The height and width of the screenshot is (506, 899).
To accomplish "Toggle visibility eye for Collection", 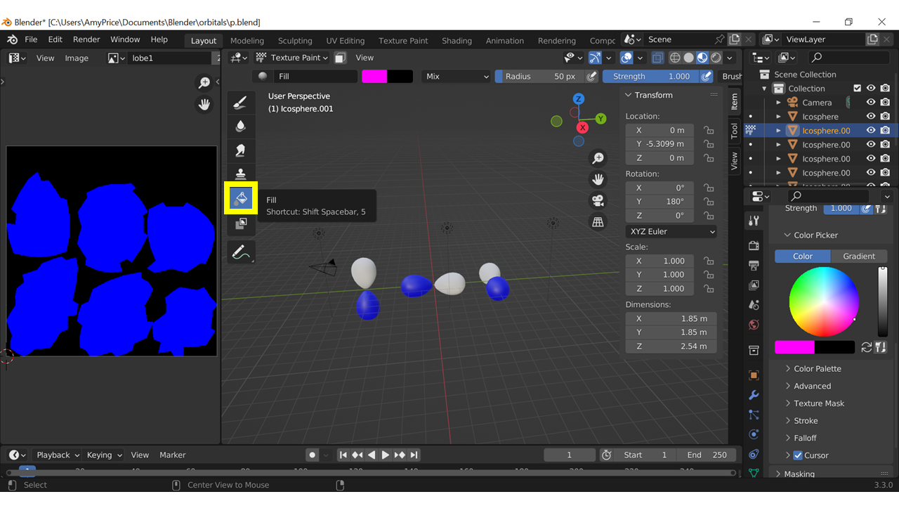I will click(x=871, y=89).
